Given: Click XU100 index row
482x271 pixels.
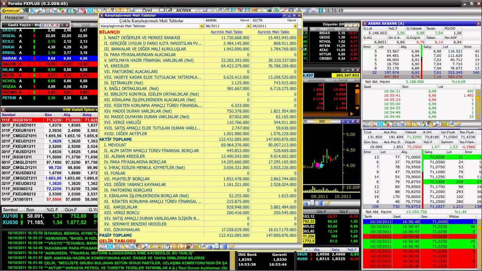Looking at the screenshot, I should pos(49,216).
